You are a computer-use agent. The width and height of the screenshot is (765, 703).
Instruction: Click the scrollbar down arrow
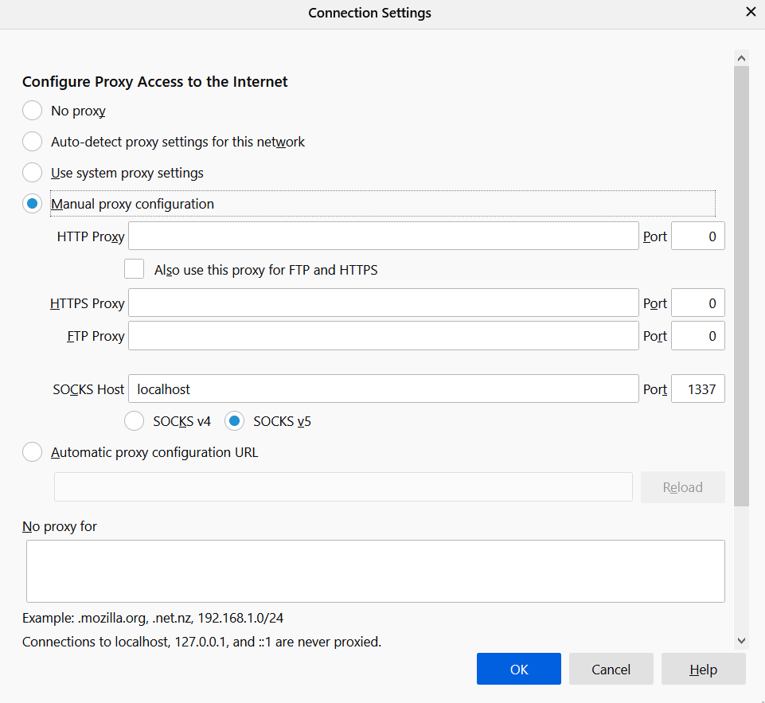(741, 640)
